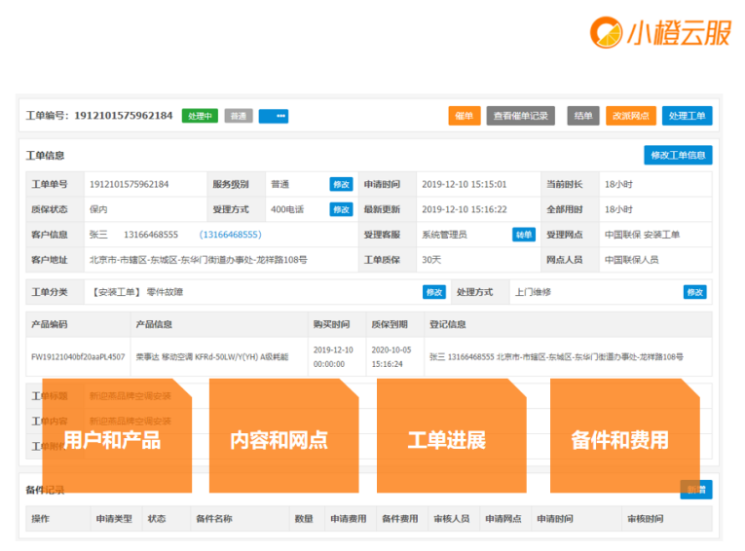Click 修改工单信息 to edit order info
This screenshot has height=551, width=745.
pos(678,156)
